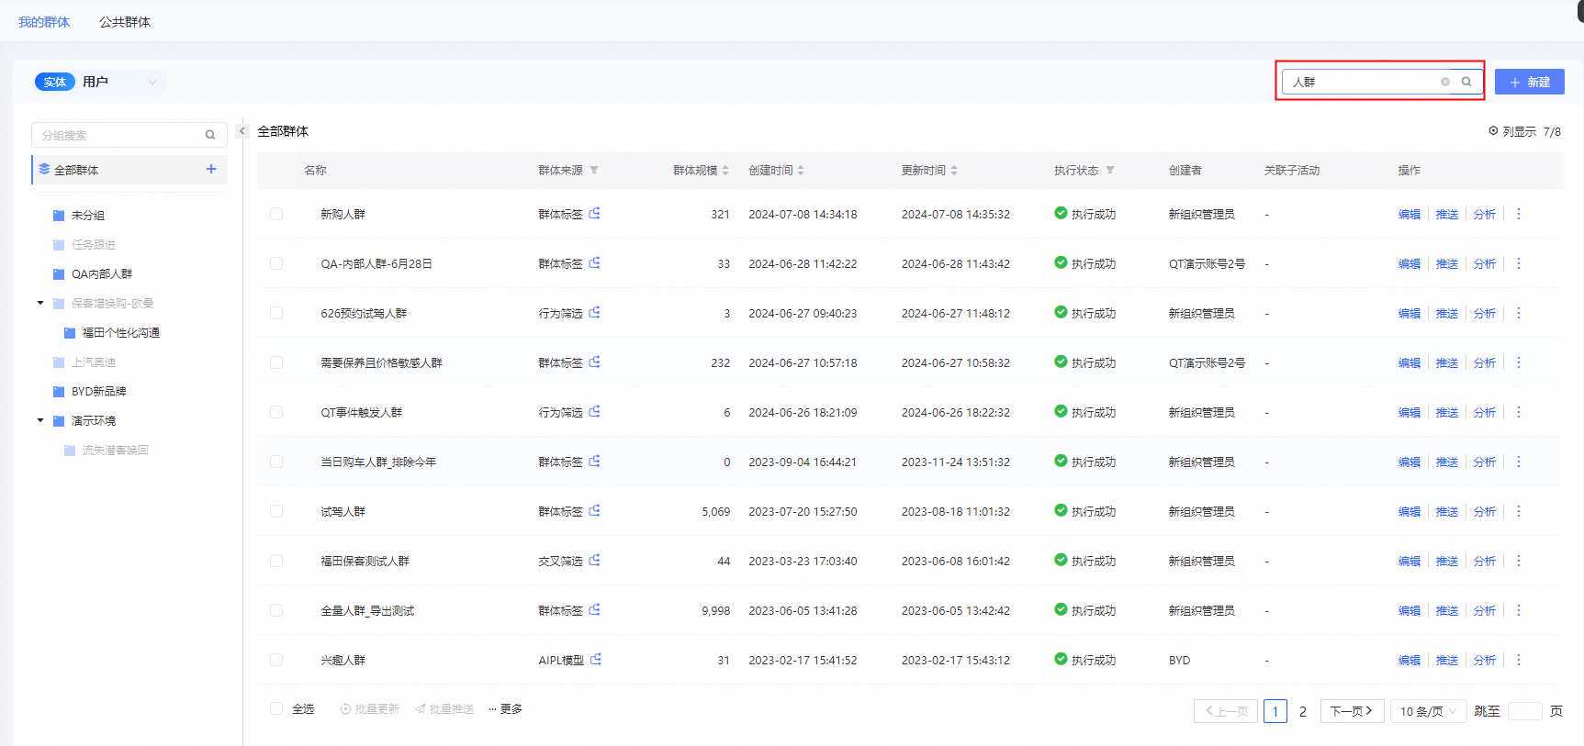The height and width of the screenshot is (746, 1584).
Task: Open more actions menu for 626预约试驾人群 row
Action: [1519, 313]
